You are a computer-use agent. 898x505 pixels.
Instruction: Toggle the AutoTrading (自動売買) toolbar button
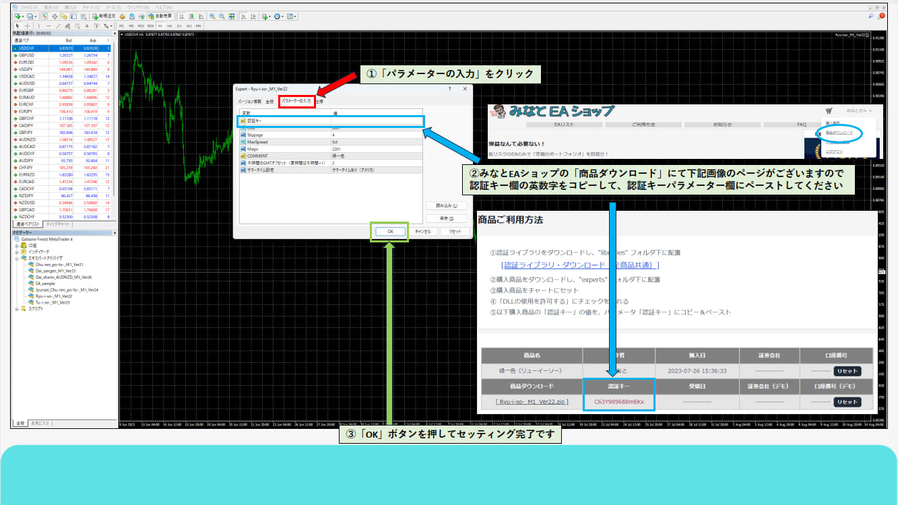click(160, 15)
